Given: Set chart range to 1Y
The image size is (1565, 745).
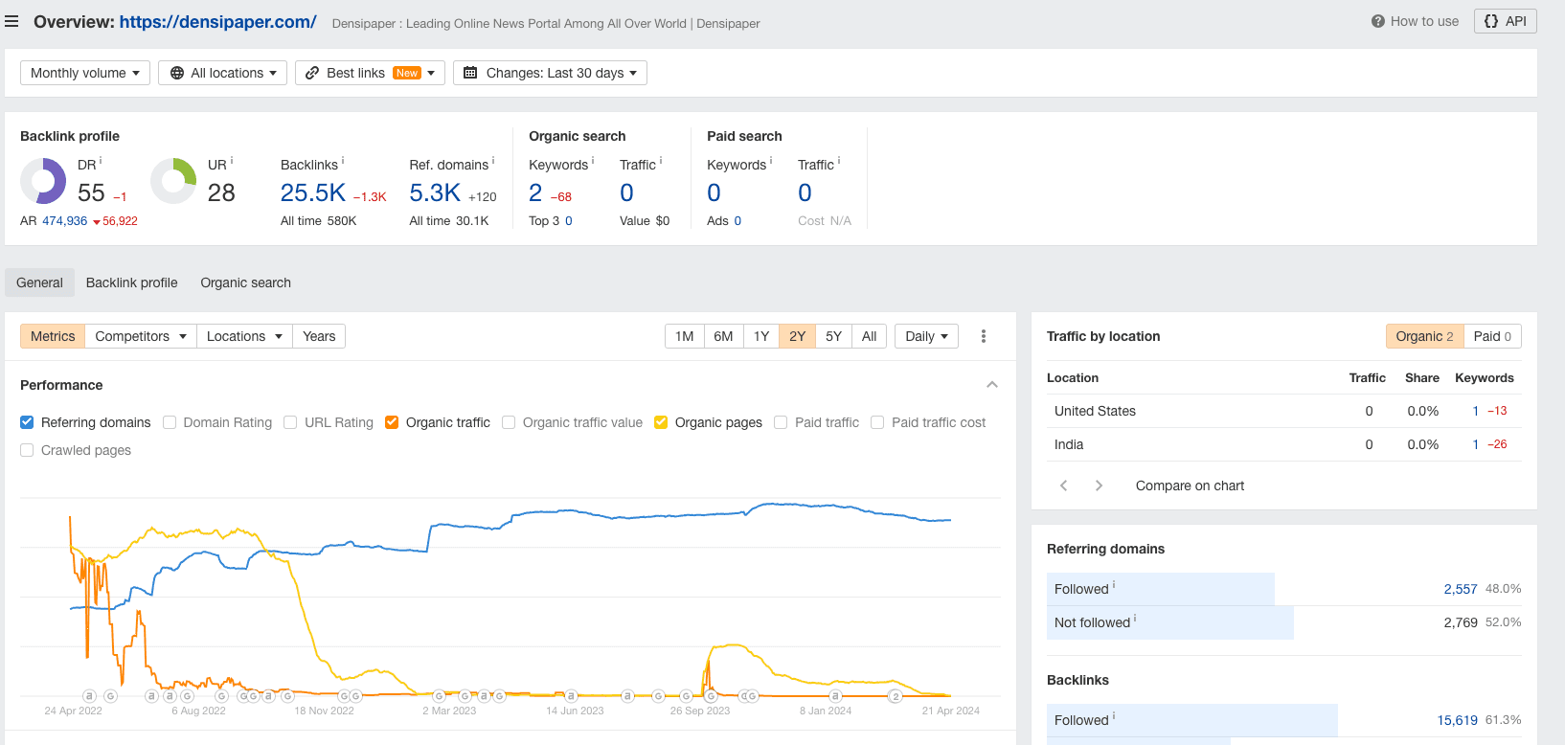Looking at the screenshot, I should point(761,336).
